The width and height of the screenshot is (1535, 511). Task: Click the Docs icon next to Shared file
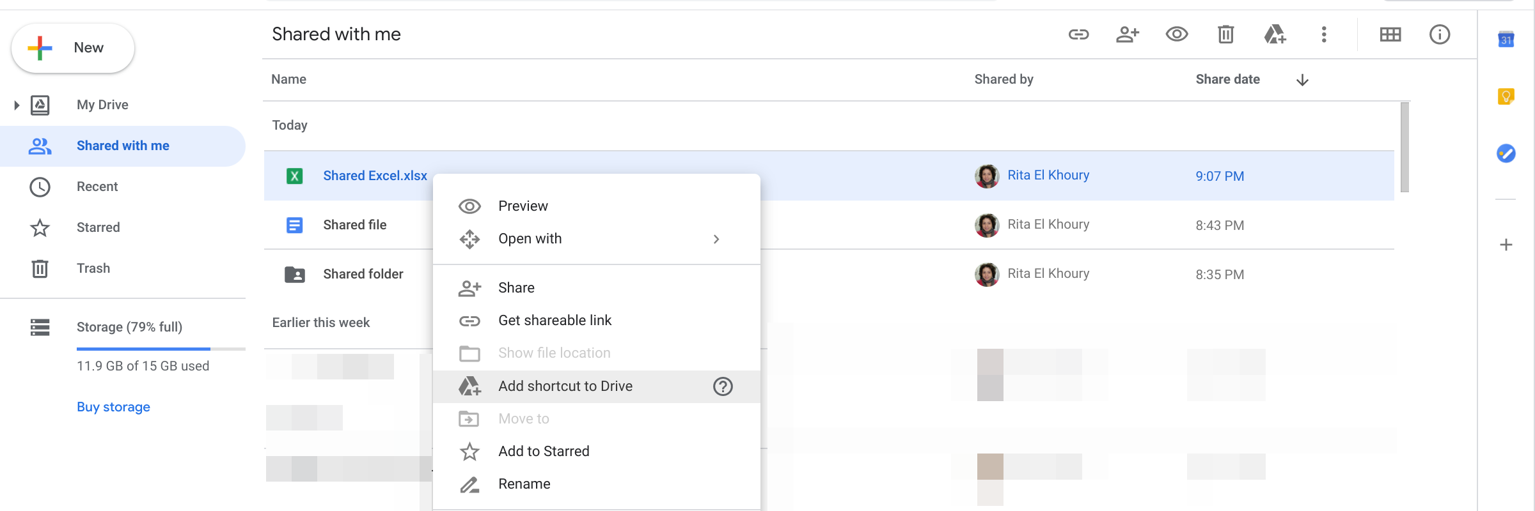pyautogui.click(x=294, y=225)
